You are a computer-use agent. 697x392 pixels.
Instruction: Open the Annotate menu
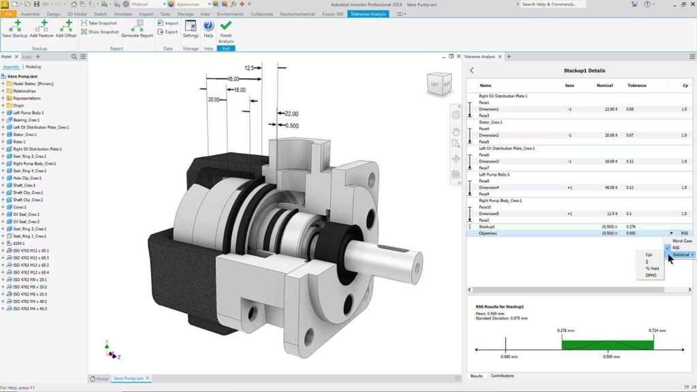[x=124, y=13]
